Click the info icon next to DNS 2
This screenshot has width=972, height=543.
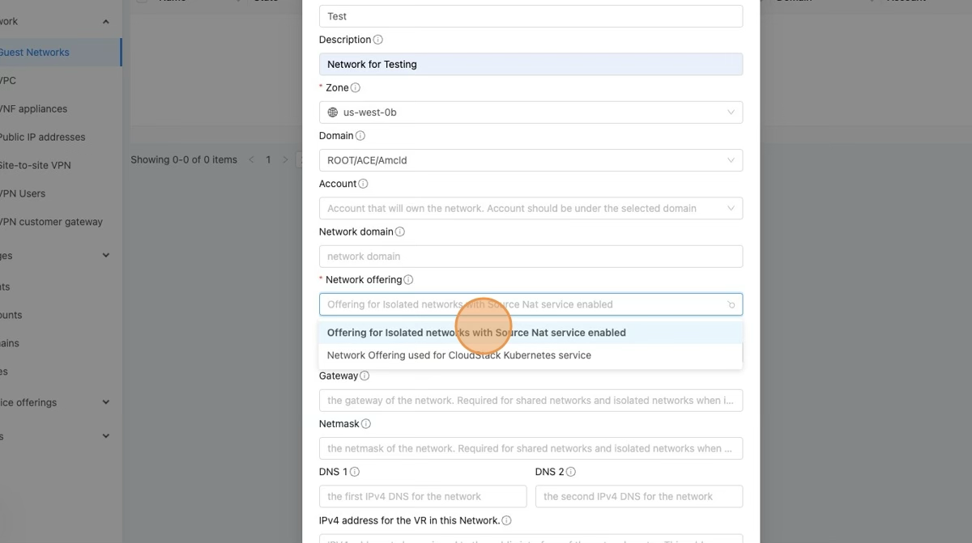[571, 472]
